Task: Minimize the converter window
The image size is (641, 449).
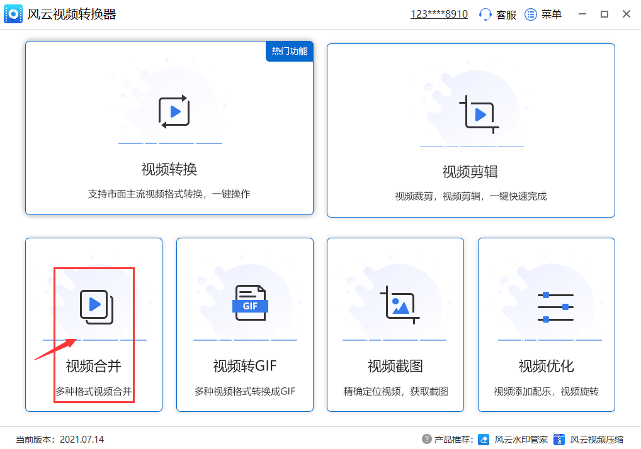Action: (x=582, y=14)
